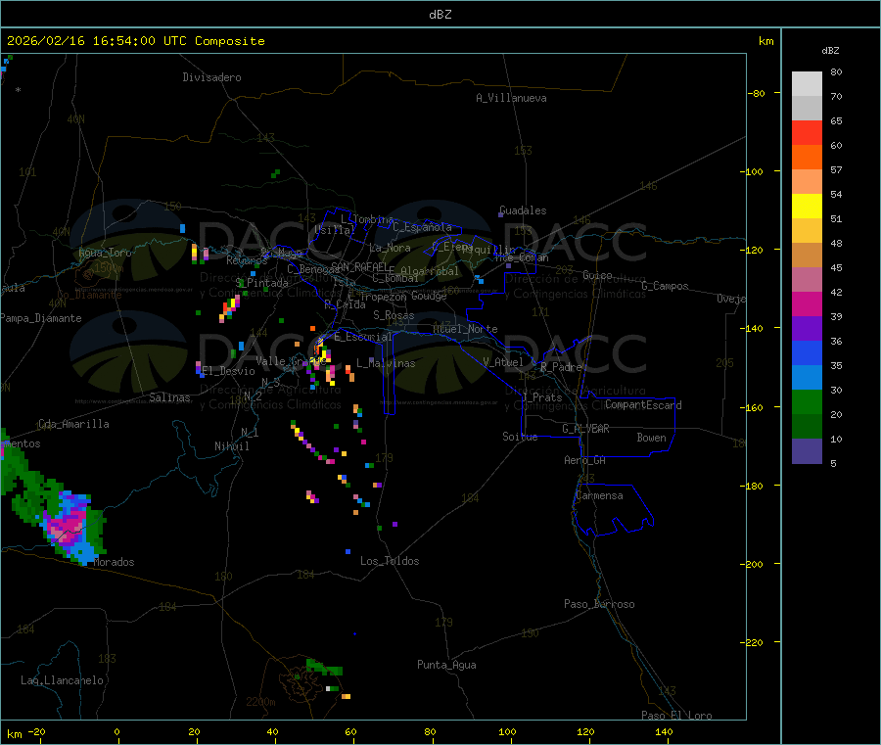Click the Nihuil label
881x745 pixels.
(231, 446)
